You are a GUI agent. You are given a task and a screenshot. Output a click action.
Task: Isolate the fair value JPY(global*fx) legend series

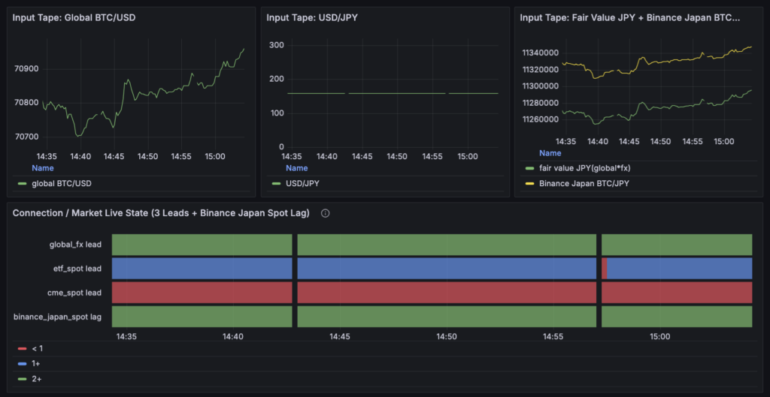584,168
